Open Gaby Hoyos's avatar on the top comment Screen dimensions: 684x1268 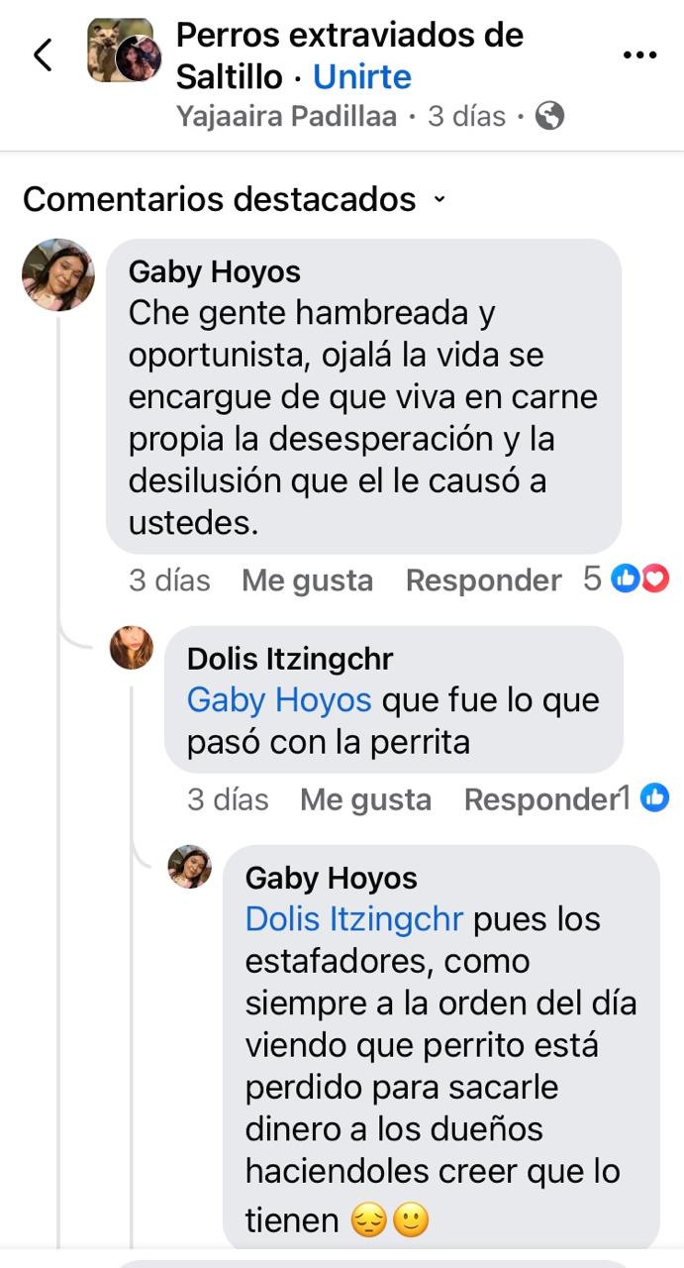click(57, 274)
